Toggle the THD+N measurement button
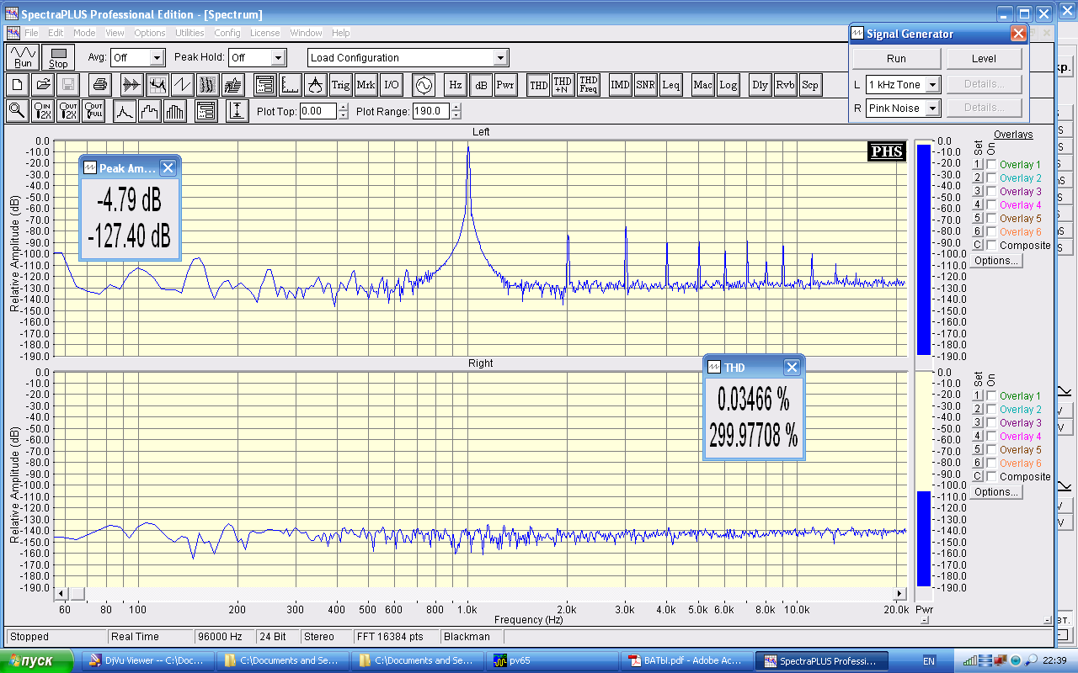 click(x=562, y=84)
